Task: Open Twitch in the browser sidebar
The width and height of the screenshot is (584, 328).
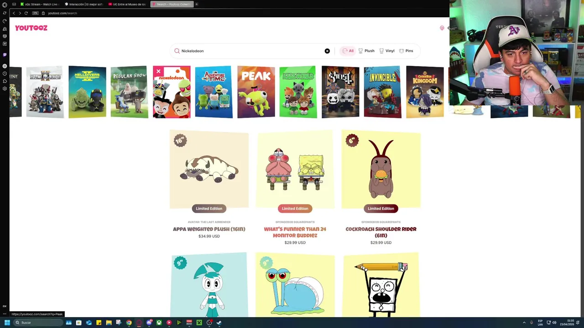Action: 5,55
